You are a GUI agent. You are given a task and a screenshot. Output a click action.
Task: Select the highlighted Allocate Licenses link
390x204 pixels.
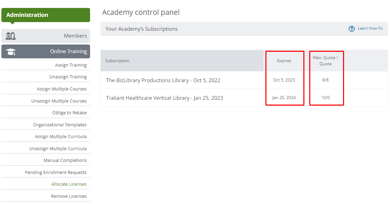coord(69,184)
